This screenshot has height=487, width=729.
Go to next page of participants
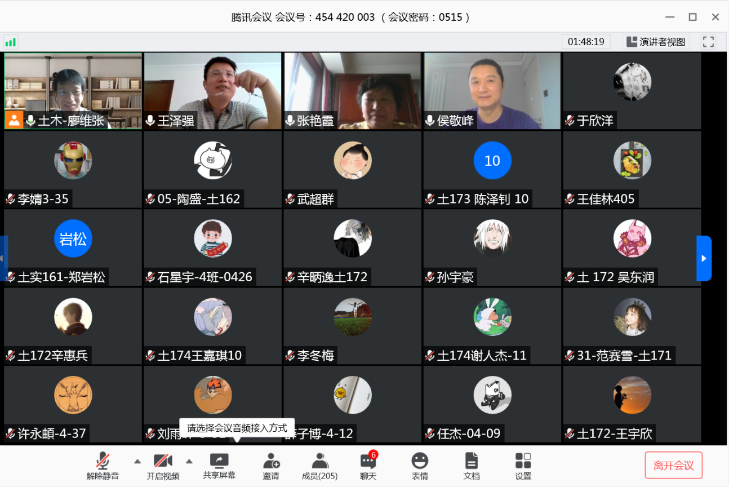[704, 258]
